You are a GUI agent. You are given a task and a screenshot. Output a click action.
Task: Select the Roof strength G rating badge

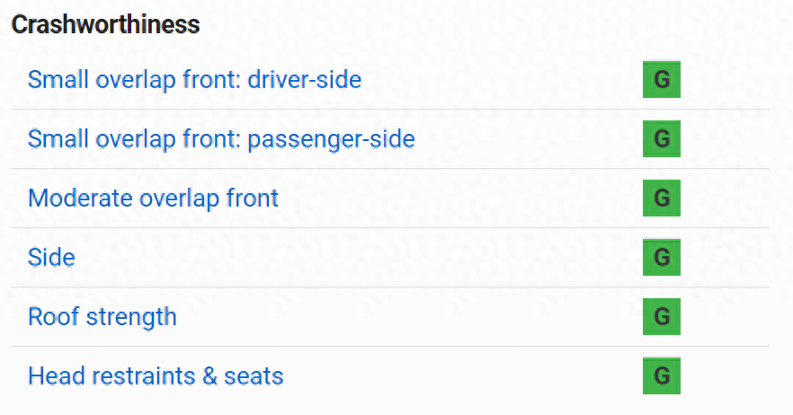point(662,316)
